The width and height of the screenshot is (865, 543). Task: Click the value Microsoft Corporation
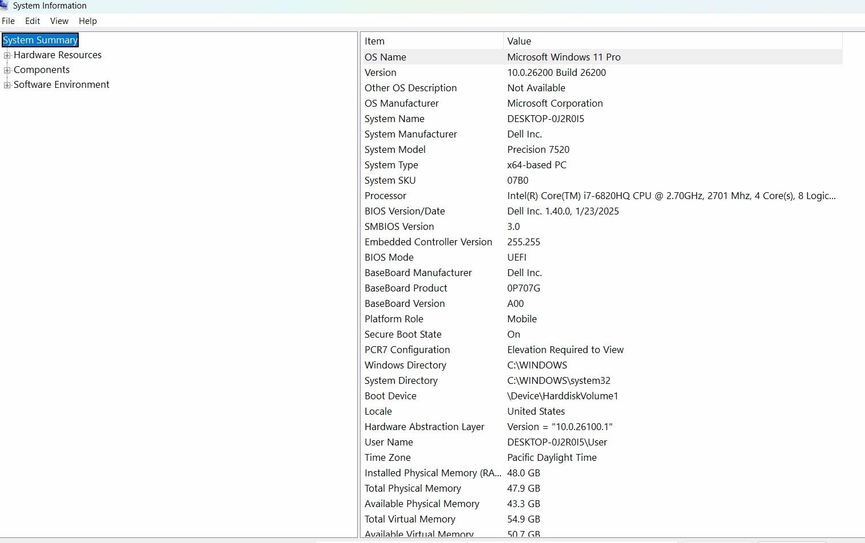click(x=555, y=103)
